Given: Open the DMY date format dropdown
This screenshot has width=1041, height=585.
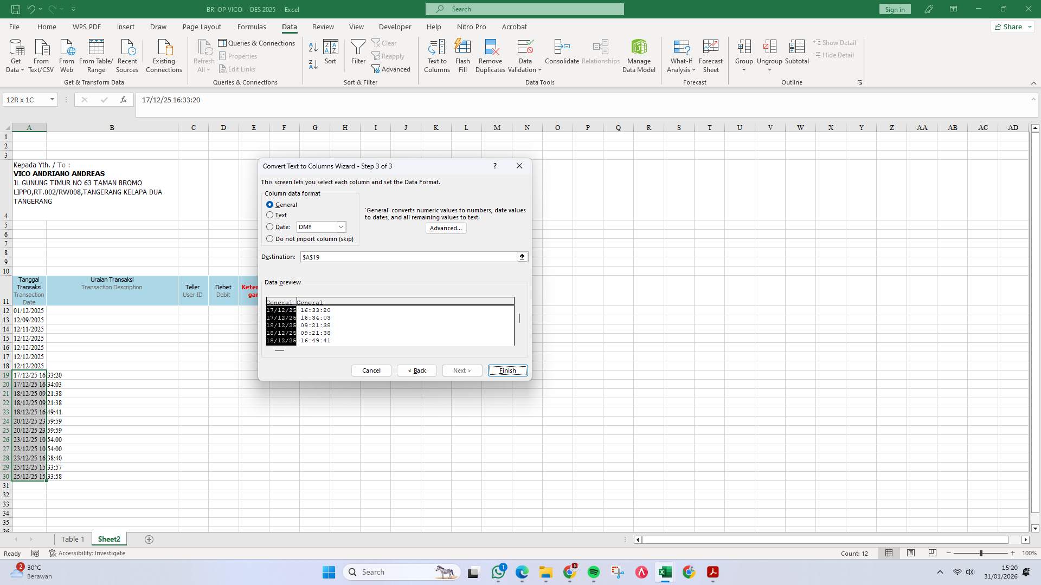Looking at the screenshot, I should (341, 227).
